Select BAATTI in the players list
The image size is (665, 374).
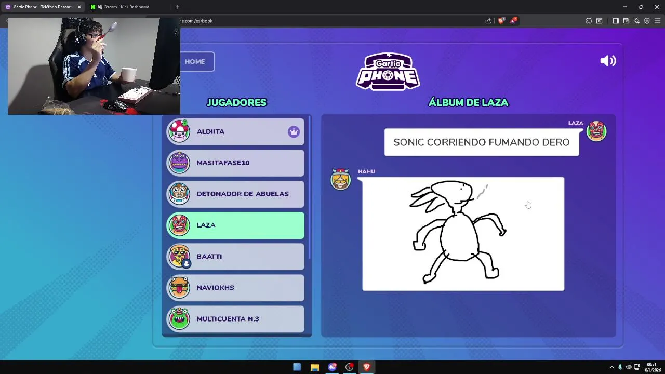pyautogui.click(x=235, y=256)
